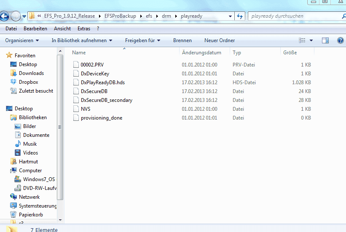Open the Ansicht menu
346x232 pixels.
[62, 29]
